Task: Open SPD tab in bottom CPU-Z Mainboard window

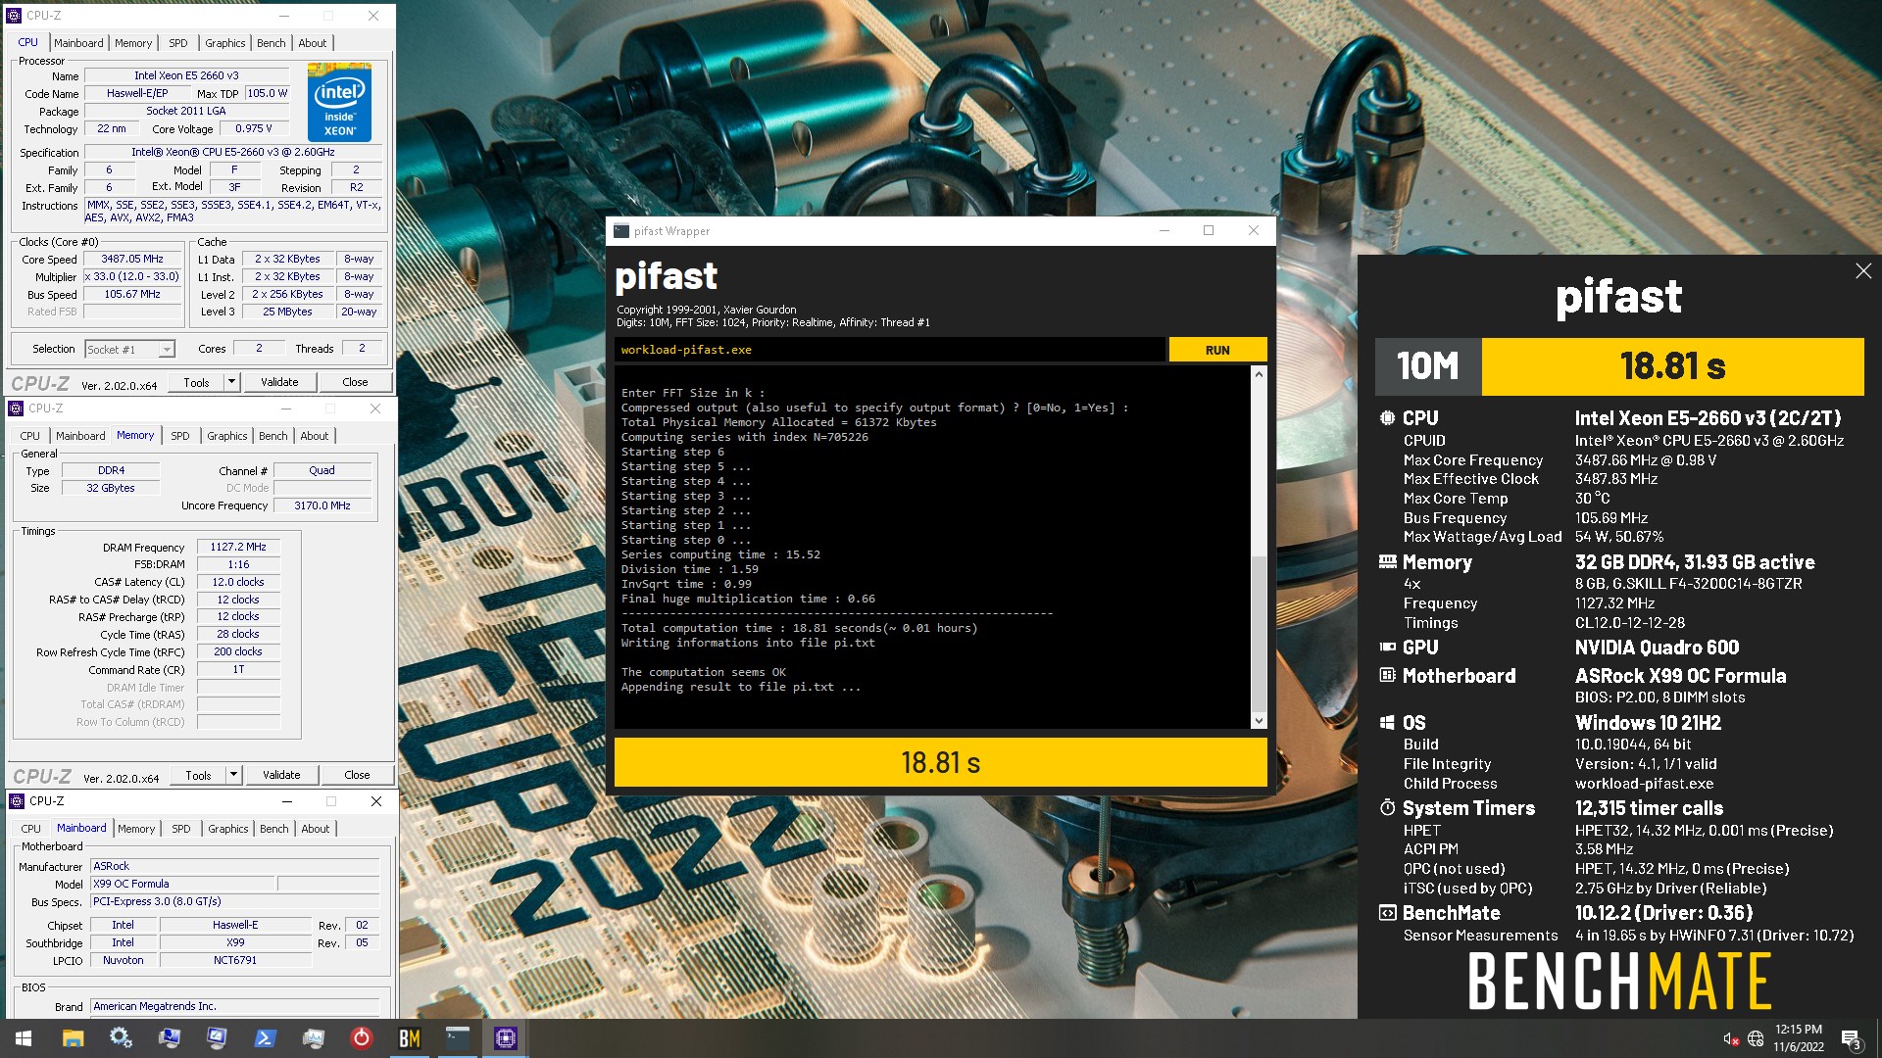Action: pos(181,829)
